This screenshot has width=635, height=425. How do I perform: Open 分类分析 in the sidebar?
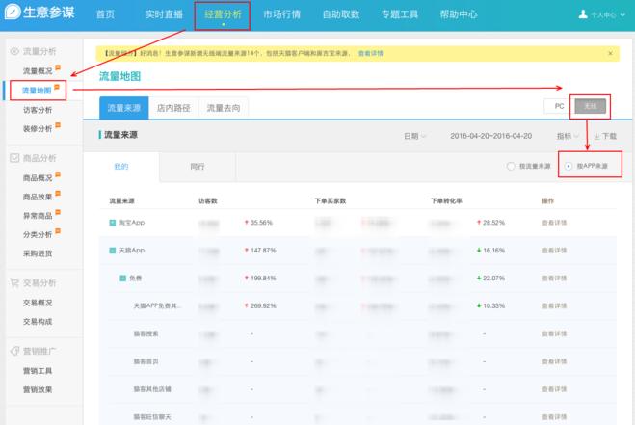coord(38,234)
